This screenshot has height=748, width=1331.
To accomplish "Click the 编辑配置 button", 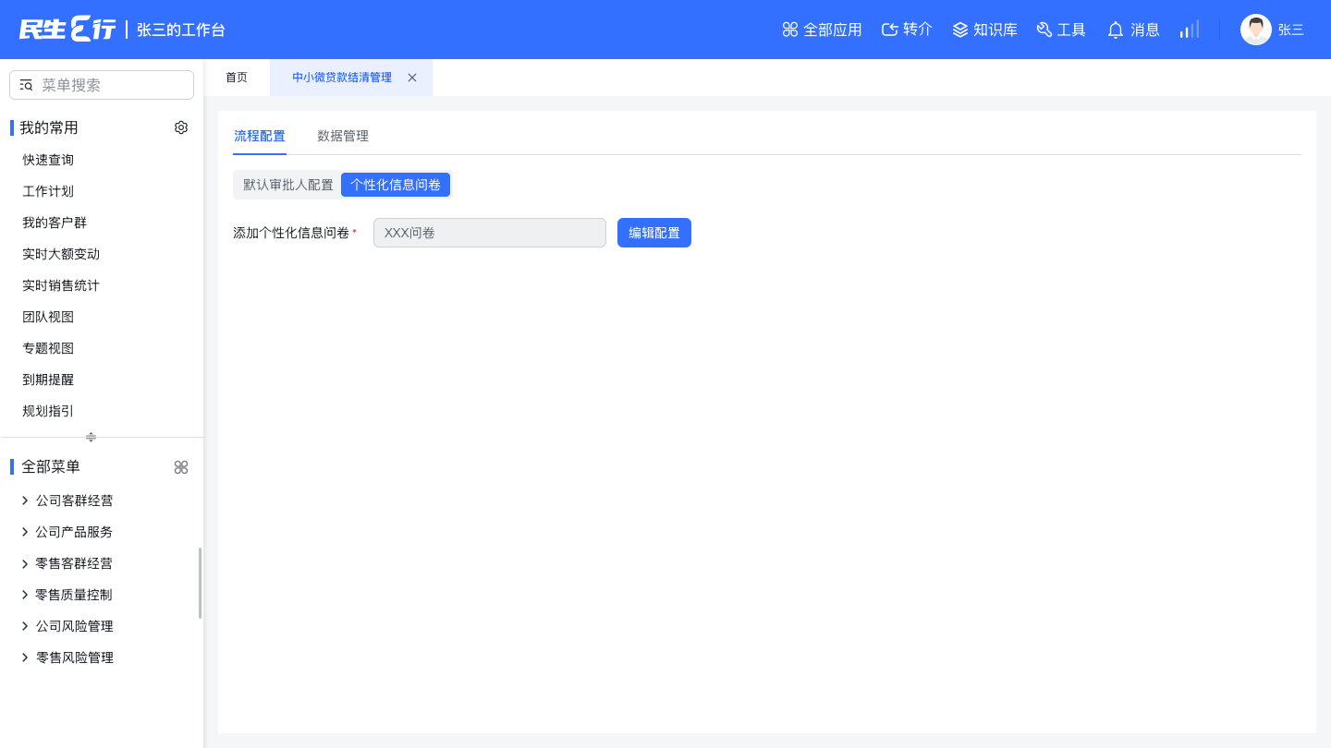I will [654, 233].
